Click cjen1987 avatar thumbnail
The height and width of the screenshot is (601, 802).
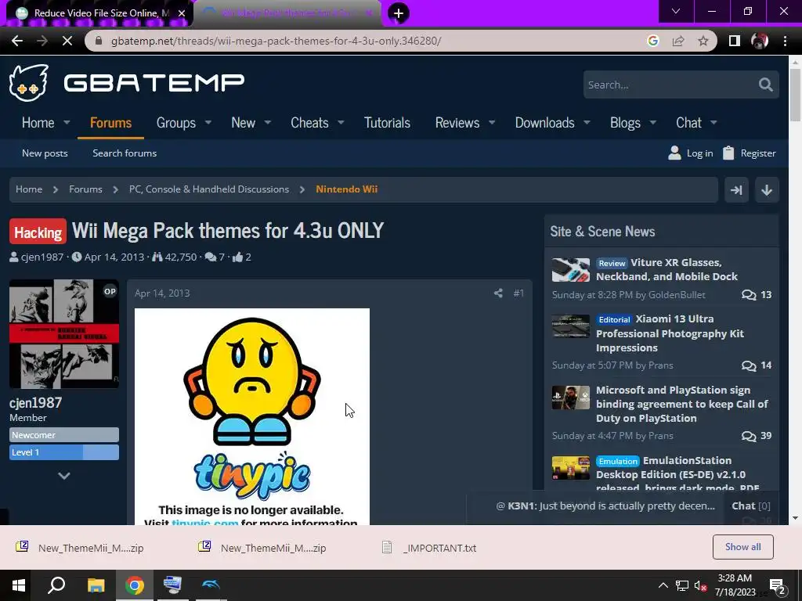(64, 333)
